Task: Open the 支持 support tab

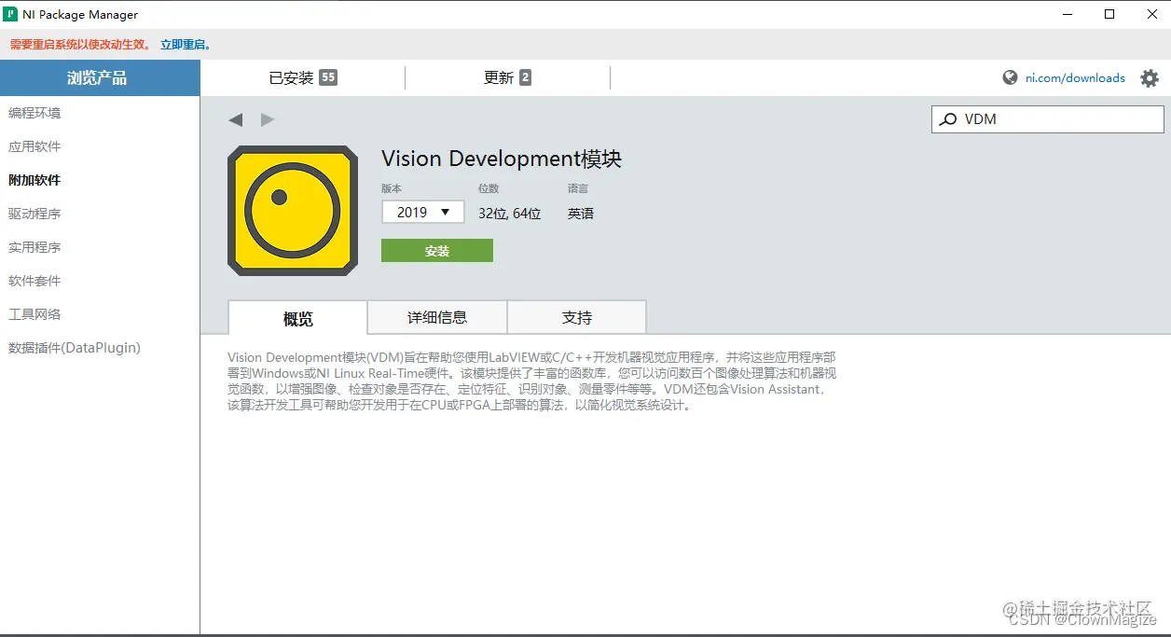Action: coord(577,317)
